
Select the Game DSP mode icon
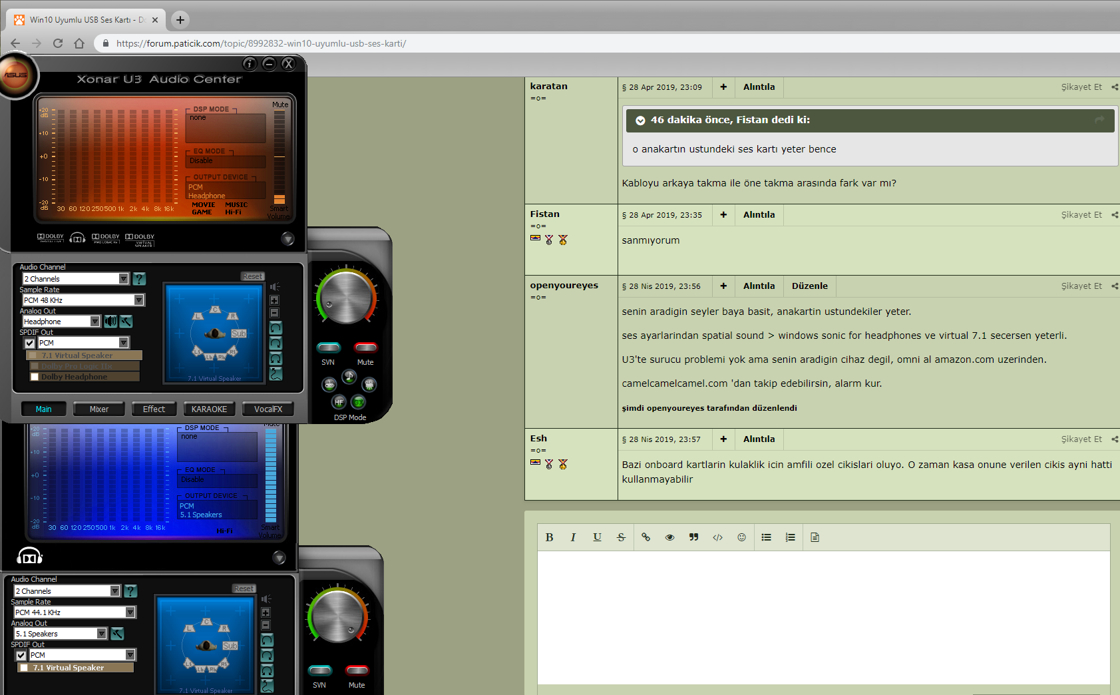[x=329, y=385]
